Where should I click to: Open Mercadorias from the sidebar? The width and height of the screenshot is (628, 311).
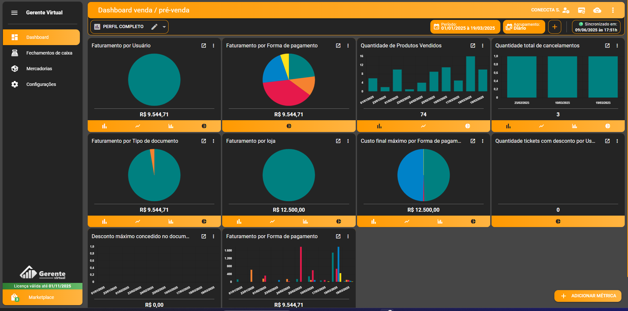tap(39, 69)
